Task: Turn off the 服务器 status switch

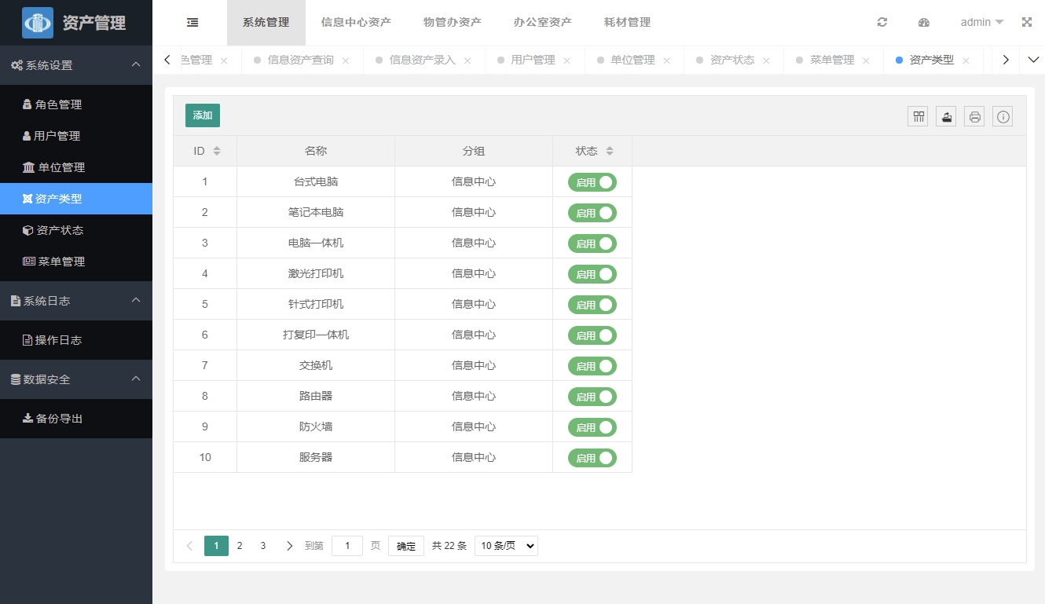Action: (x=592, y=458)
